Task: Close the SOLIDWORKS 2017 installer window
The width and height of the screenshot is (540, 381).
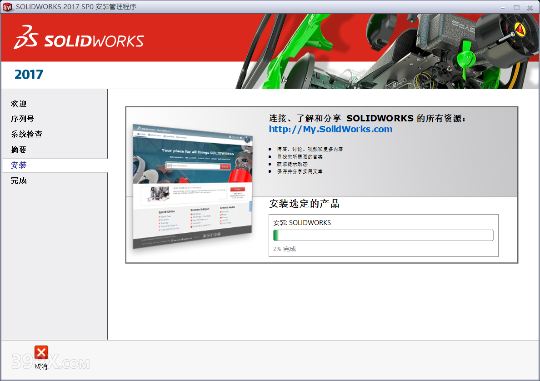Action: click(530, 7)
